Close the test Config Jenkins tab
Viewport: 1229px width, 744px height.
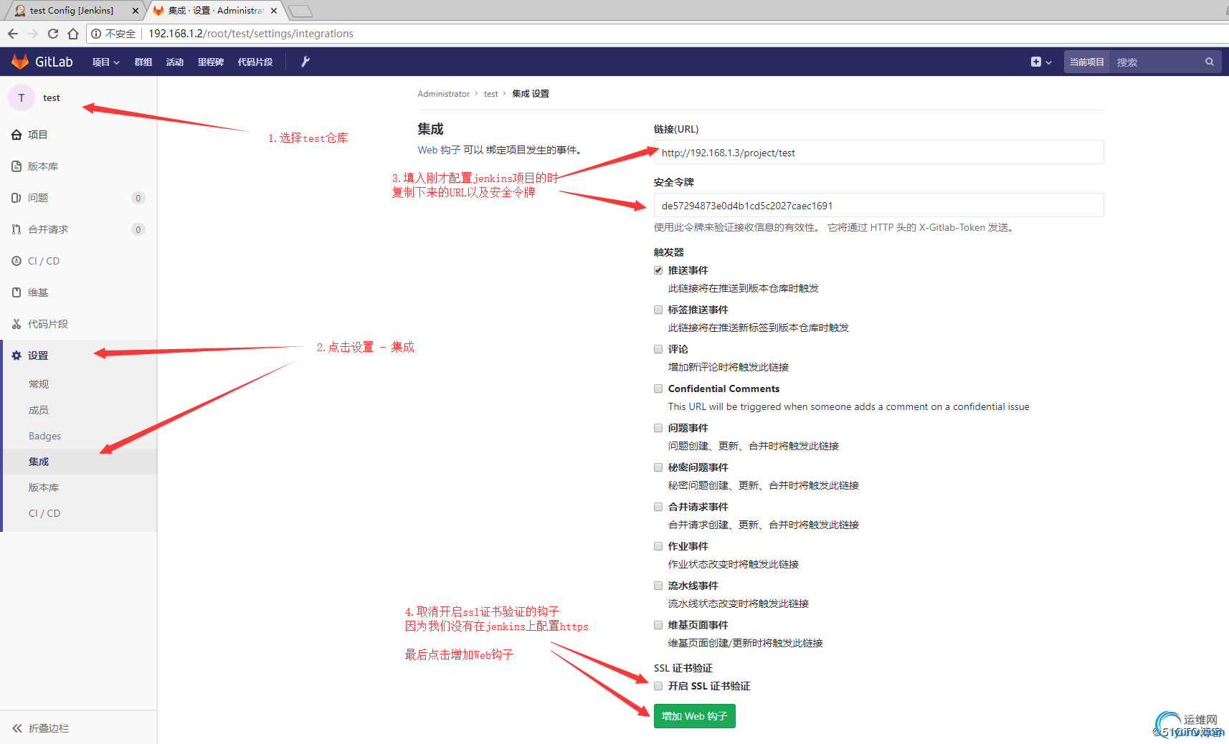pyautogui.click(x=135, y=11)
